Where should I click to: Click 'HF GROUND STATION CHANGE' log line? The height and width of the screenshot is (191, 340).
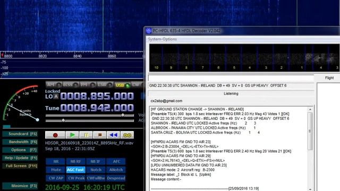point(197,109)
